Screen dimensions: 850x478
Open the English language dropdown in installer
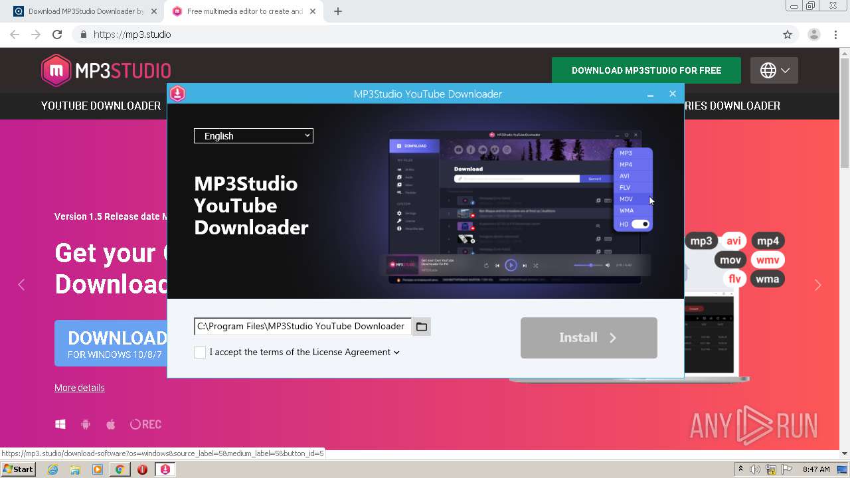(x=254, y=135)
